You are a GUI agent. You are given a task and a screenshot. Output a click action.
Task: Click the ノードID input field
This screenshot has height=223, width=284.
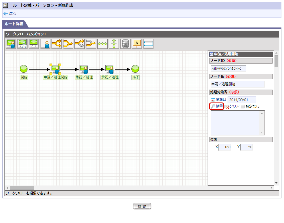click(228, 68)
